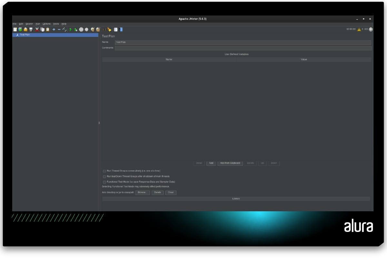Enable Functional Test Mode
Screen dimensions: 387x260
click(104, 182)
